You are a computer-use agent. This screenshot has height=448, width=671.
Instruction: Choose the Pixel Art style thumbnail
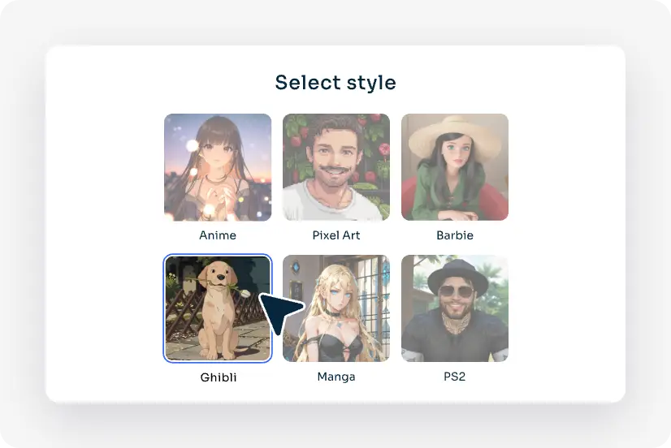(336, 167)
